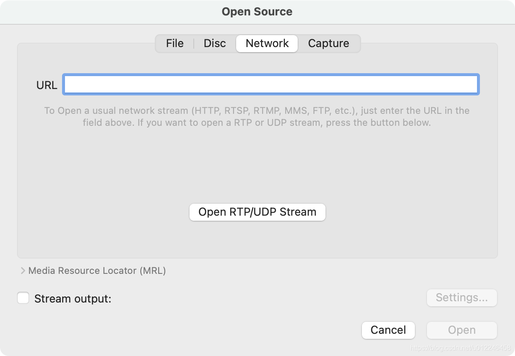Viewport: 515px width, 356px height.
Task: Expand Media Resource Locator (MRL) section
Action: coord(23,271)
